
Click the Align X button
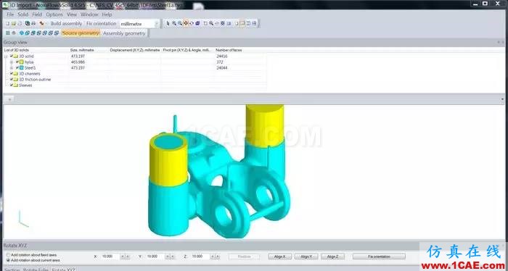coord(280,257)
